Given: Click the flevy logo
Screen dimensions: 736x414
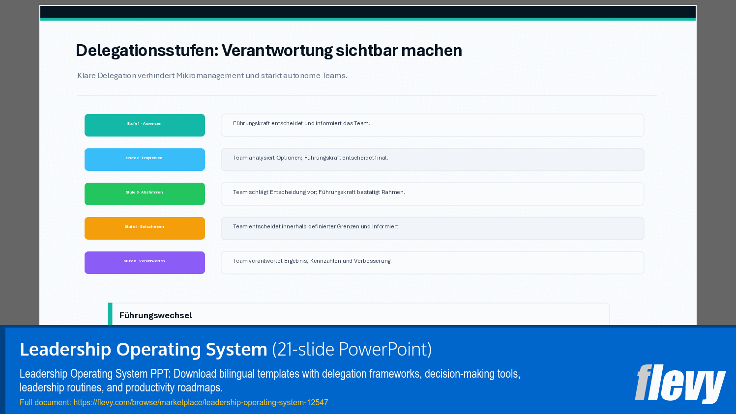Looking at the screenshot, I should coord(680,384).
